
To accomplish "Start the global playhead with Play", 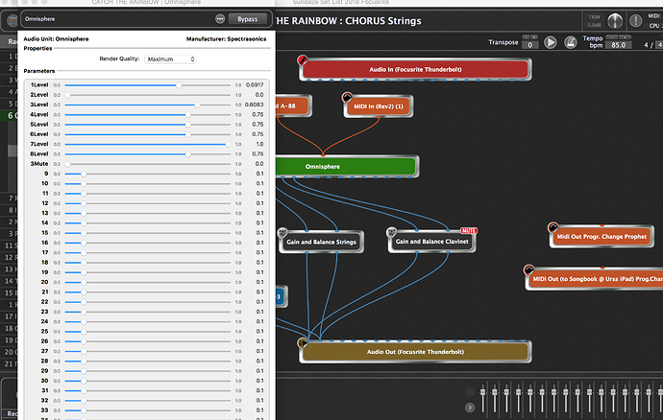I will click(x=551, y=42).
